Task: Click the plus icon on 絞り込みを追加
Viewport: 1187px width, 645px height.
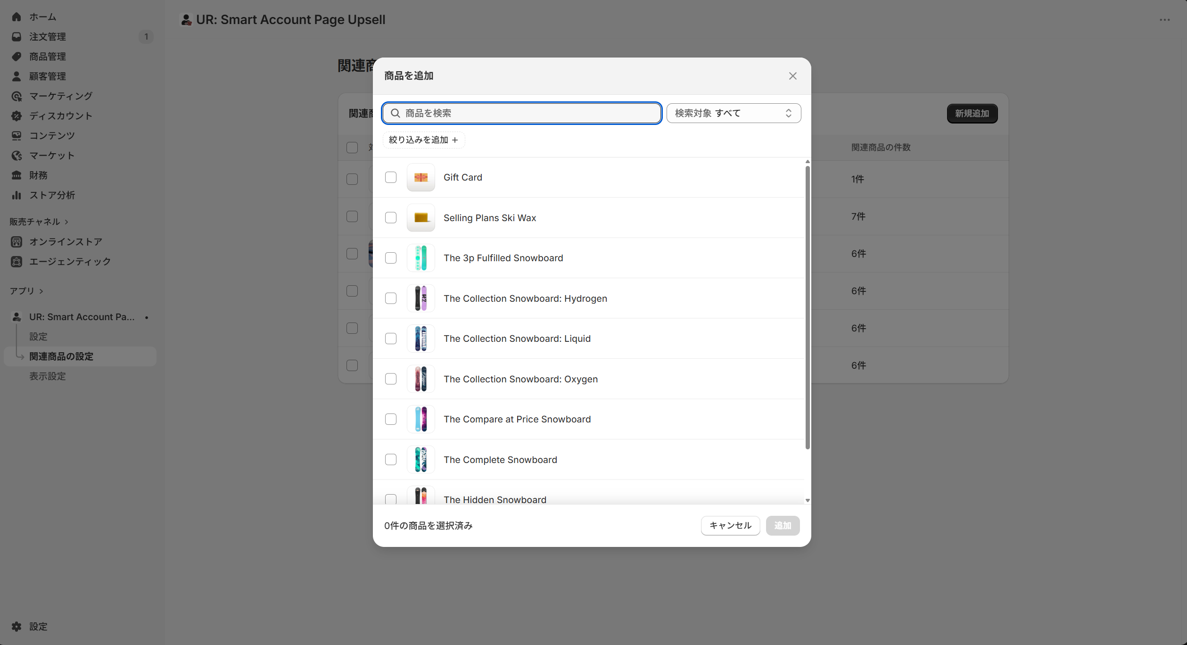Action: coord(455,140)
